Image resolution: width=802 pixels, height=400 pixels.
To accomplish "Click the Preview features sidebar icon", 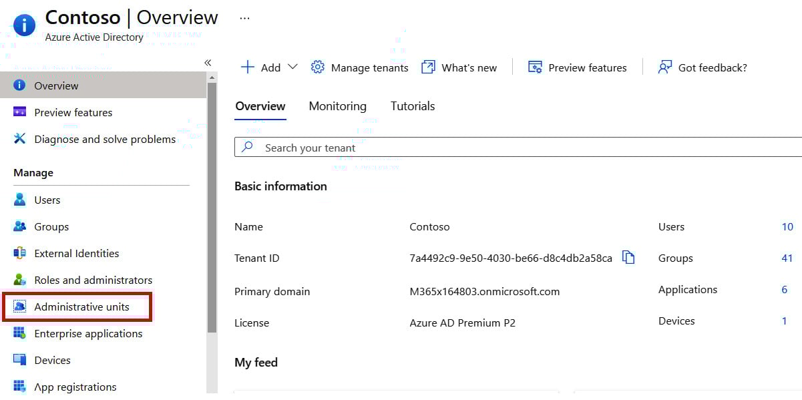I will 19,112.
